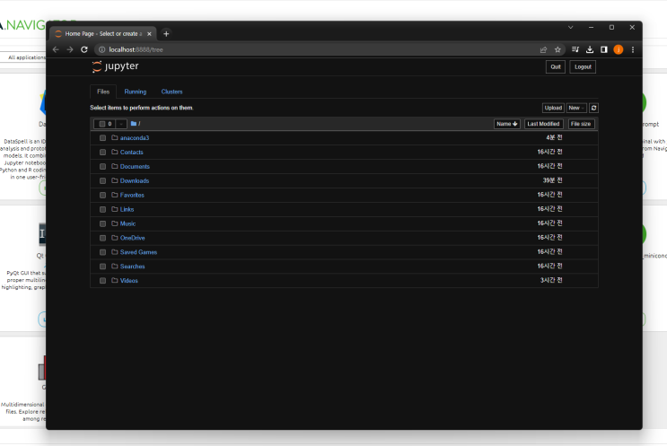Go forward in the browser
Viewport: 667px width, 446px height.
tap(70, 49)
